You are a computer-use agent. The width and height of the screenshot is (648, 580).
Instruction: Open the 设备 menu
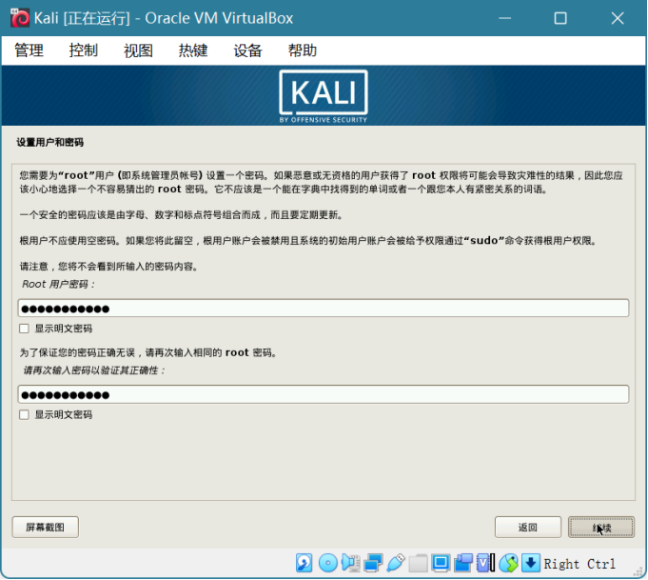point(247,50)
